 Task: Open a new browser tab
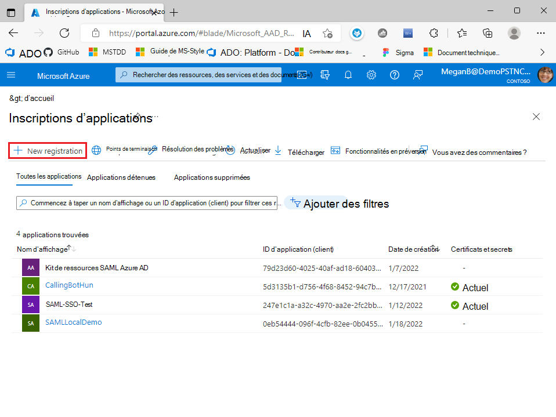pyautogui.click(x=174, y=12)
